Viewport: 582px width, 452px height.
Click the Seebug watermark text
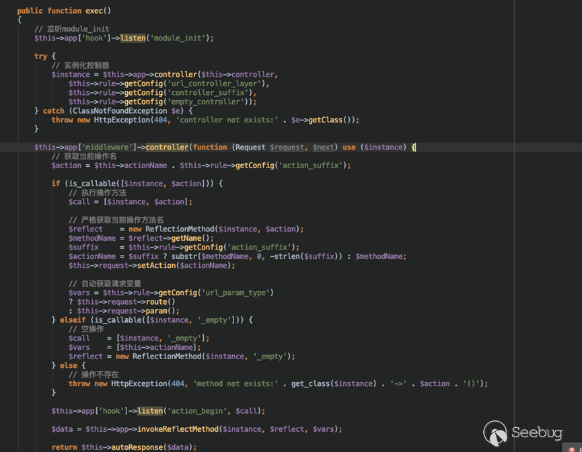[x=537, y=433]
